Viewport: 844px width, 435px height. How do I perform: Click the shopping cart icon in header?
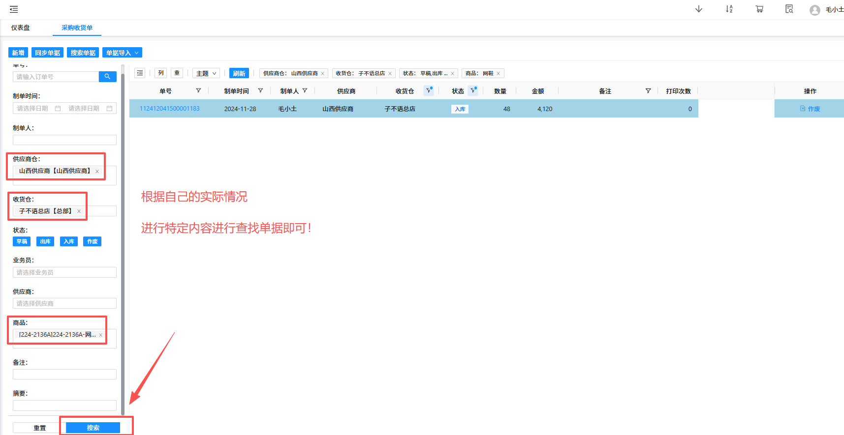tap(759, 9)
